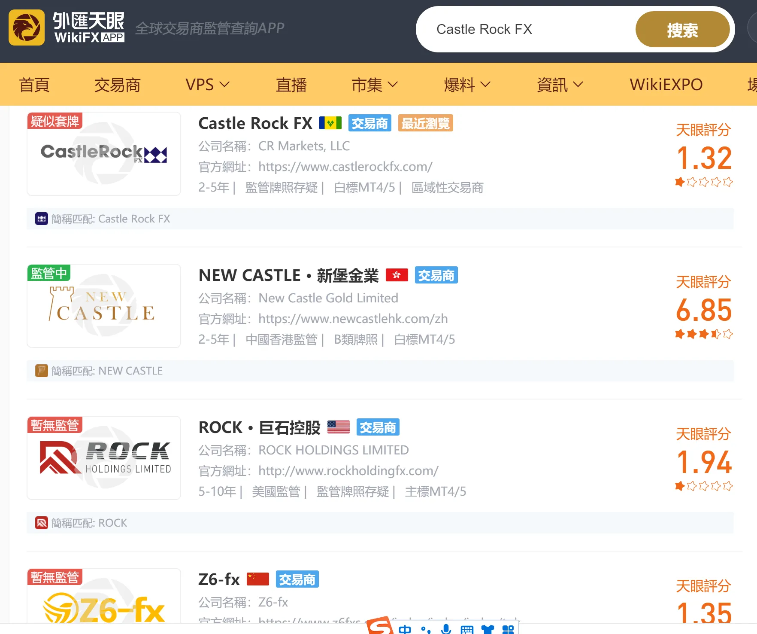Click the 簡稱匹配: ROCK row
This screenshot has width=757, height=634.
(380, 523)
